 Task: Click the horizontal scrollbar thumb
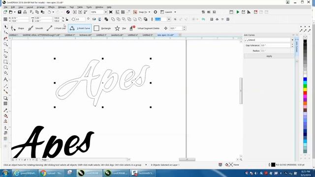pyautogui.click(x=187, y=159)
